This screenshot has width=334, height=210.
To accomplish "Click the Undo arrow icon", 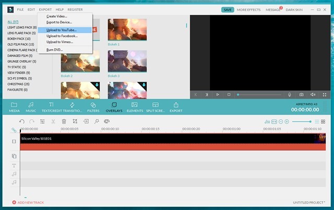I will (22, 121).
